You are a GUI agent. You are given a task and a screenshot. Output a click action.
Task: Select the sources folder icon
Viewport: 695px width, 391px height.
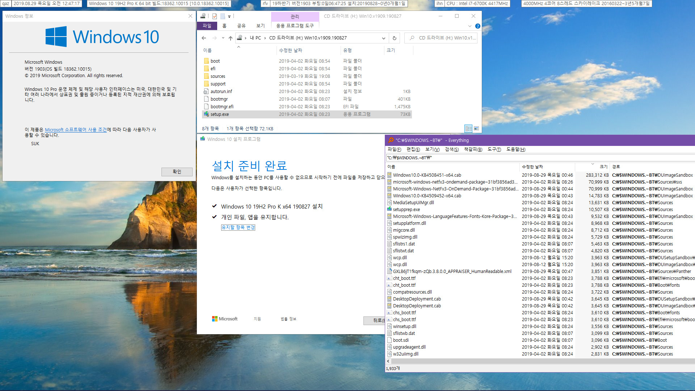(206, 76)
